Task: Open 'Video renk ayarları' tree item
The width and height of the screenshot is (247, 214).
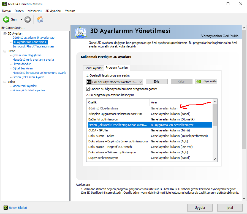Action: 25,86
